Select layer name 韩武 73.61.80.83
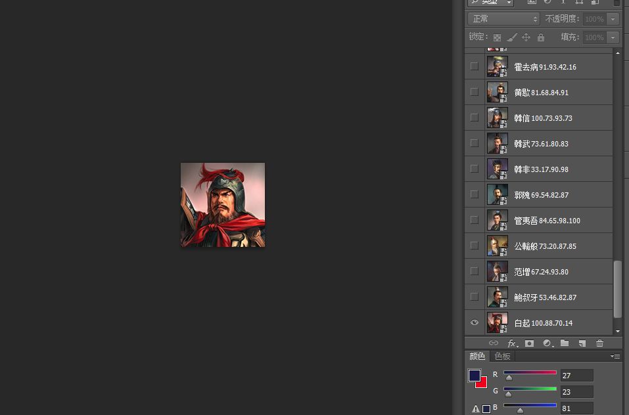This screenshot has height=415, width=629. point(541,144)
